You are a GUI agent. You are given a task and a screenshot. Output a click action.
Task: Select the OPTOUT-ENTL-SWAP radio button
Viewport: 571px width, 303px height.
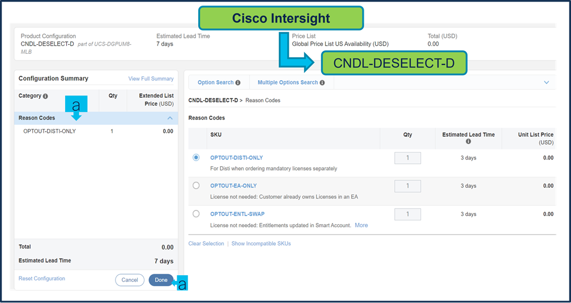point(196,214)
